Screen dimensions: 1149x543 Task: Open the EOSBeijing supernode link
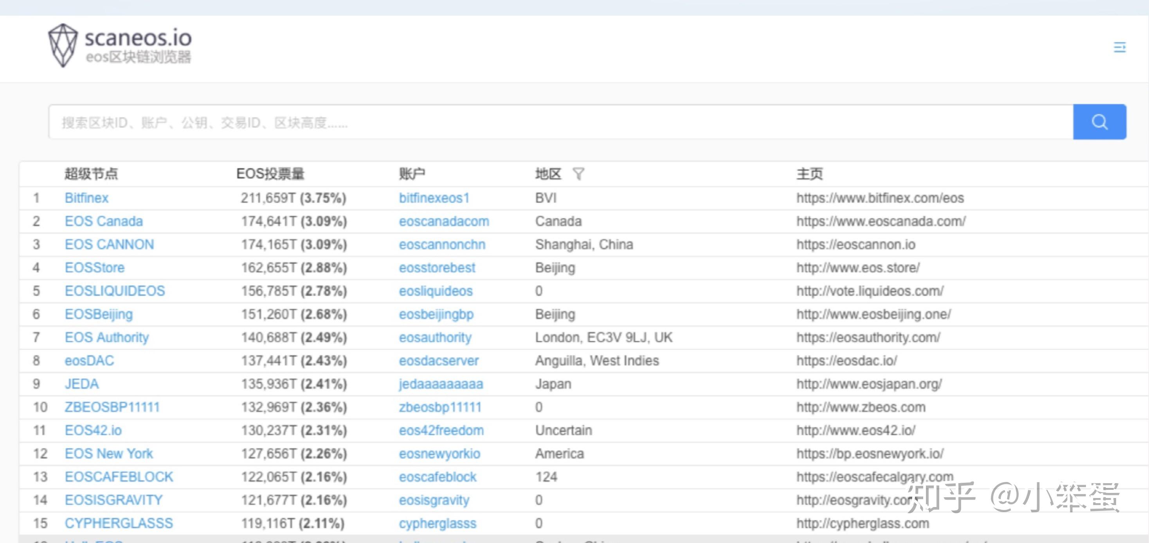click(99, 314)
